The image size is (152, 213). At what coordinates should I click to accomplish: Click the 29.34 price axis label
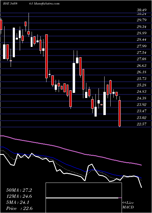[142, 27]
